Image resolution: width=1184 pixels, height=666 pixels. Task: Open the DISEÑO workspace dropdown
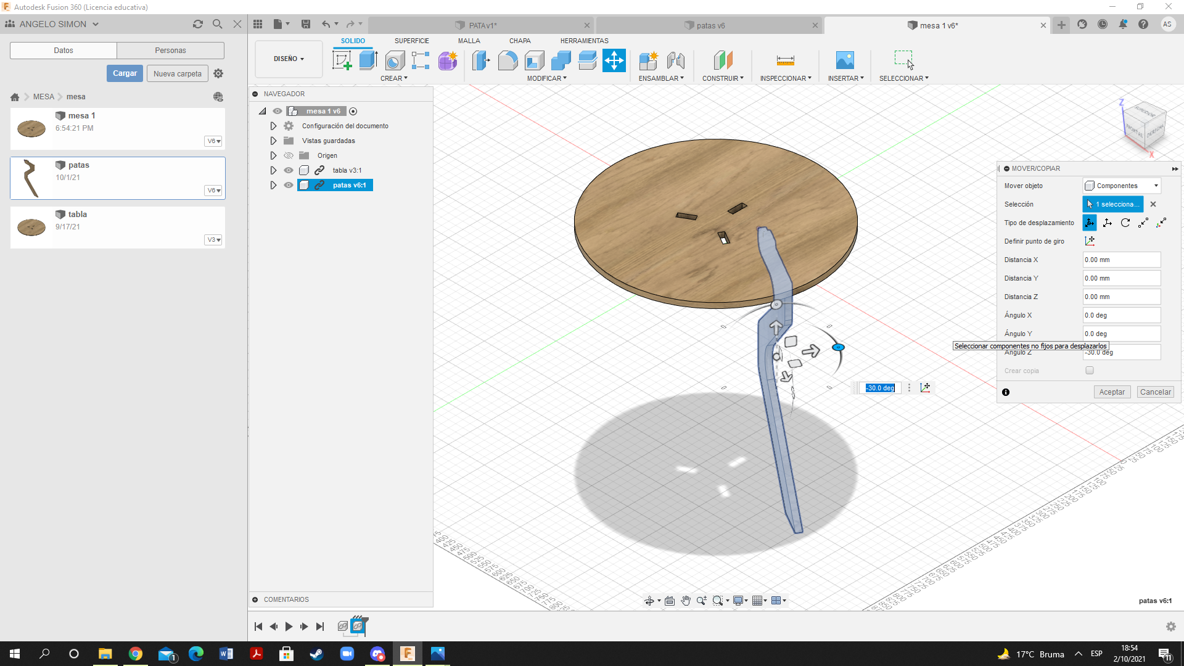(x=289, y=59)
